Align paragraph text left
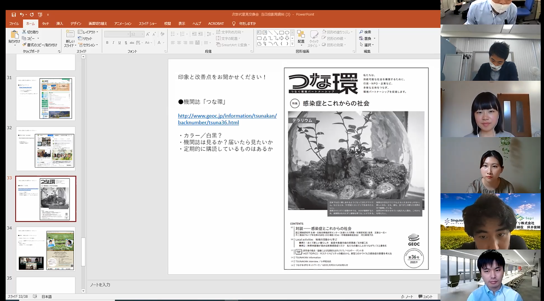The image size is (544, 301). tap(173, 43)
